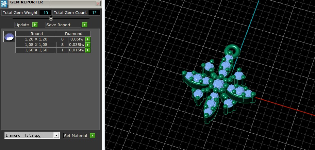Viewport: 315px width, 150px height.
Task: Click green arrow on 0,035tw row
Action: tap(88, 45)
